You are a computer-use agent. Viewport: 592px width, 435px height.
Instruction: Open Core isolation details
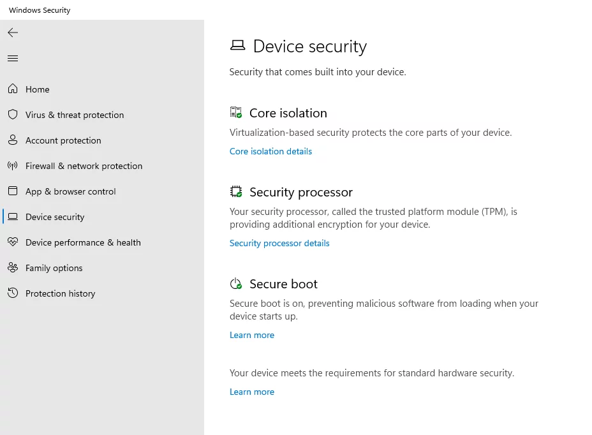[270, 151]
